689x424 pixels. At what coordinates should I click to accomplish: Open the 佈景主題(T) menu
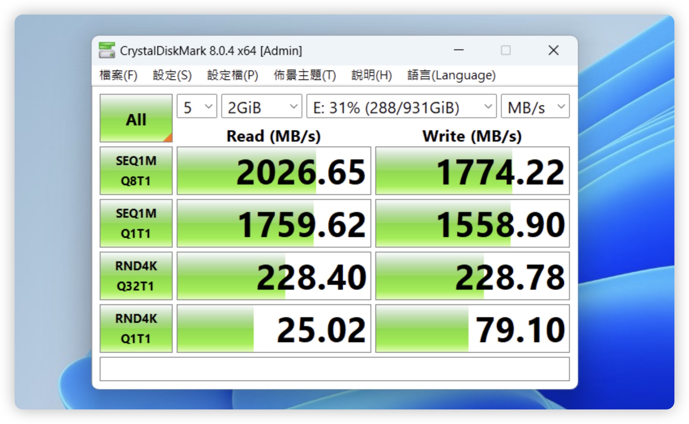click(305, 75)
